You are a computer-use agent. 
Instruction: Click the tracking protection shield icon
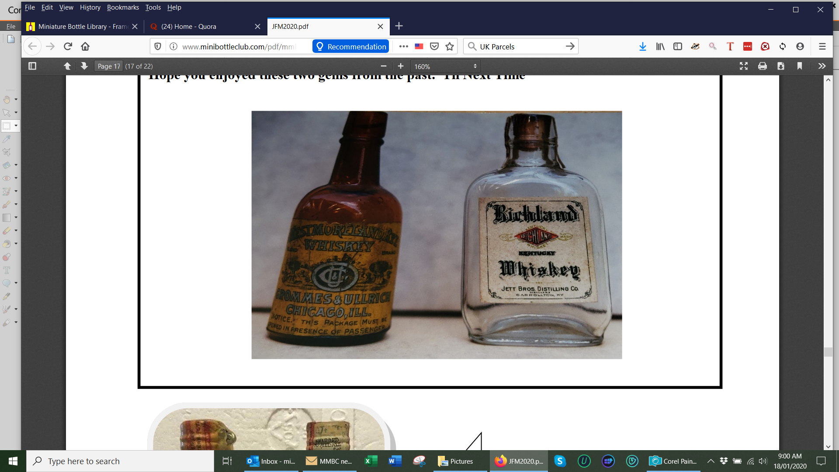158,46
